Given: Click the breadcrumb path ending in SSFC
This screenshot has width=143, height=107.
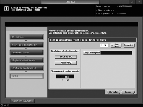Looking at the screenshot, I should pyautogui.click(x=78, y=40).
